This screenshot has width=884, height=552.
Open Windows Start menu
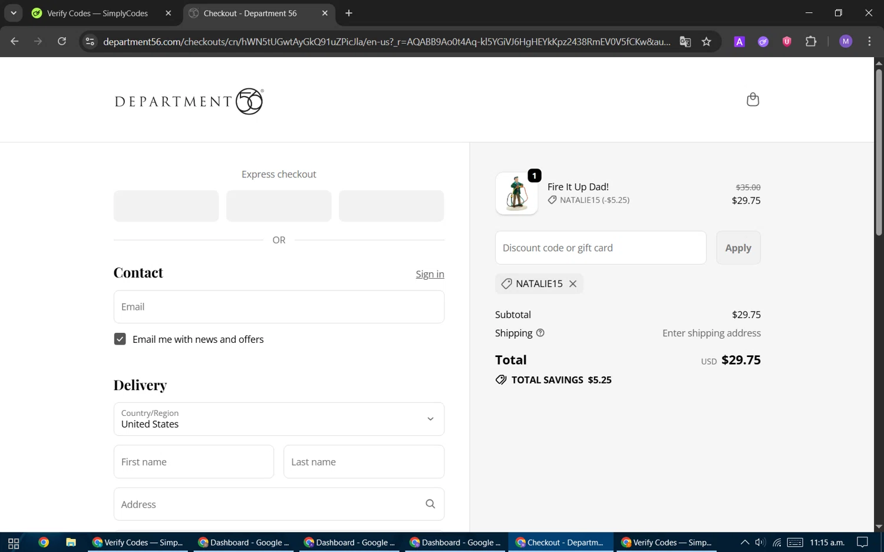14,543
